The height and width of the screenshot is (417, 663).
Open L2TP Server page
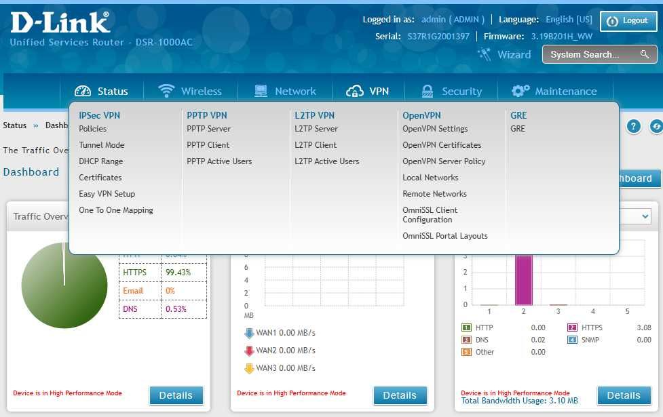coord(316,129)
